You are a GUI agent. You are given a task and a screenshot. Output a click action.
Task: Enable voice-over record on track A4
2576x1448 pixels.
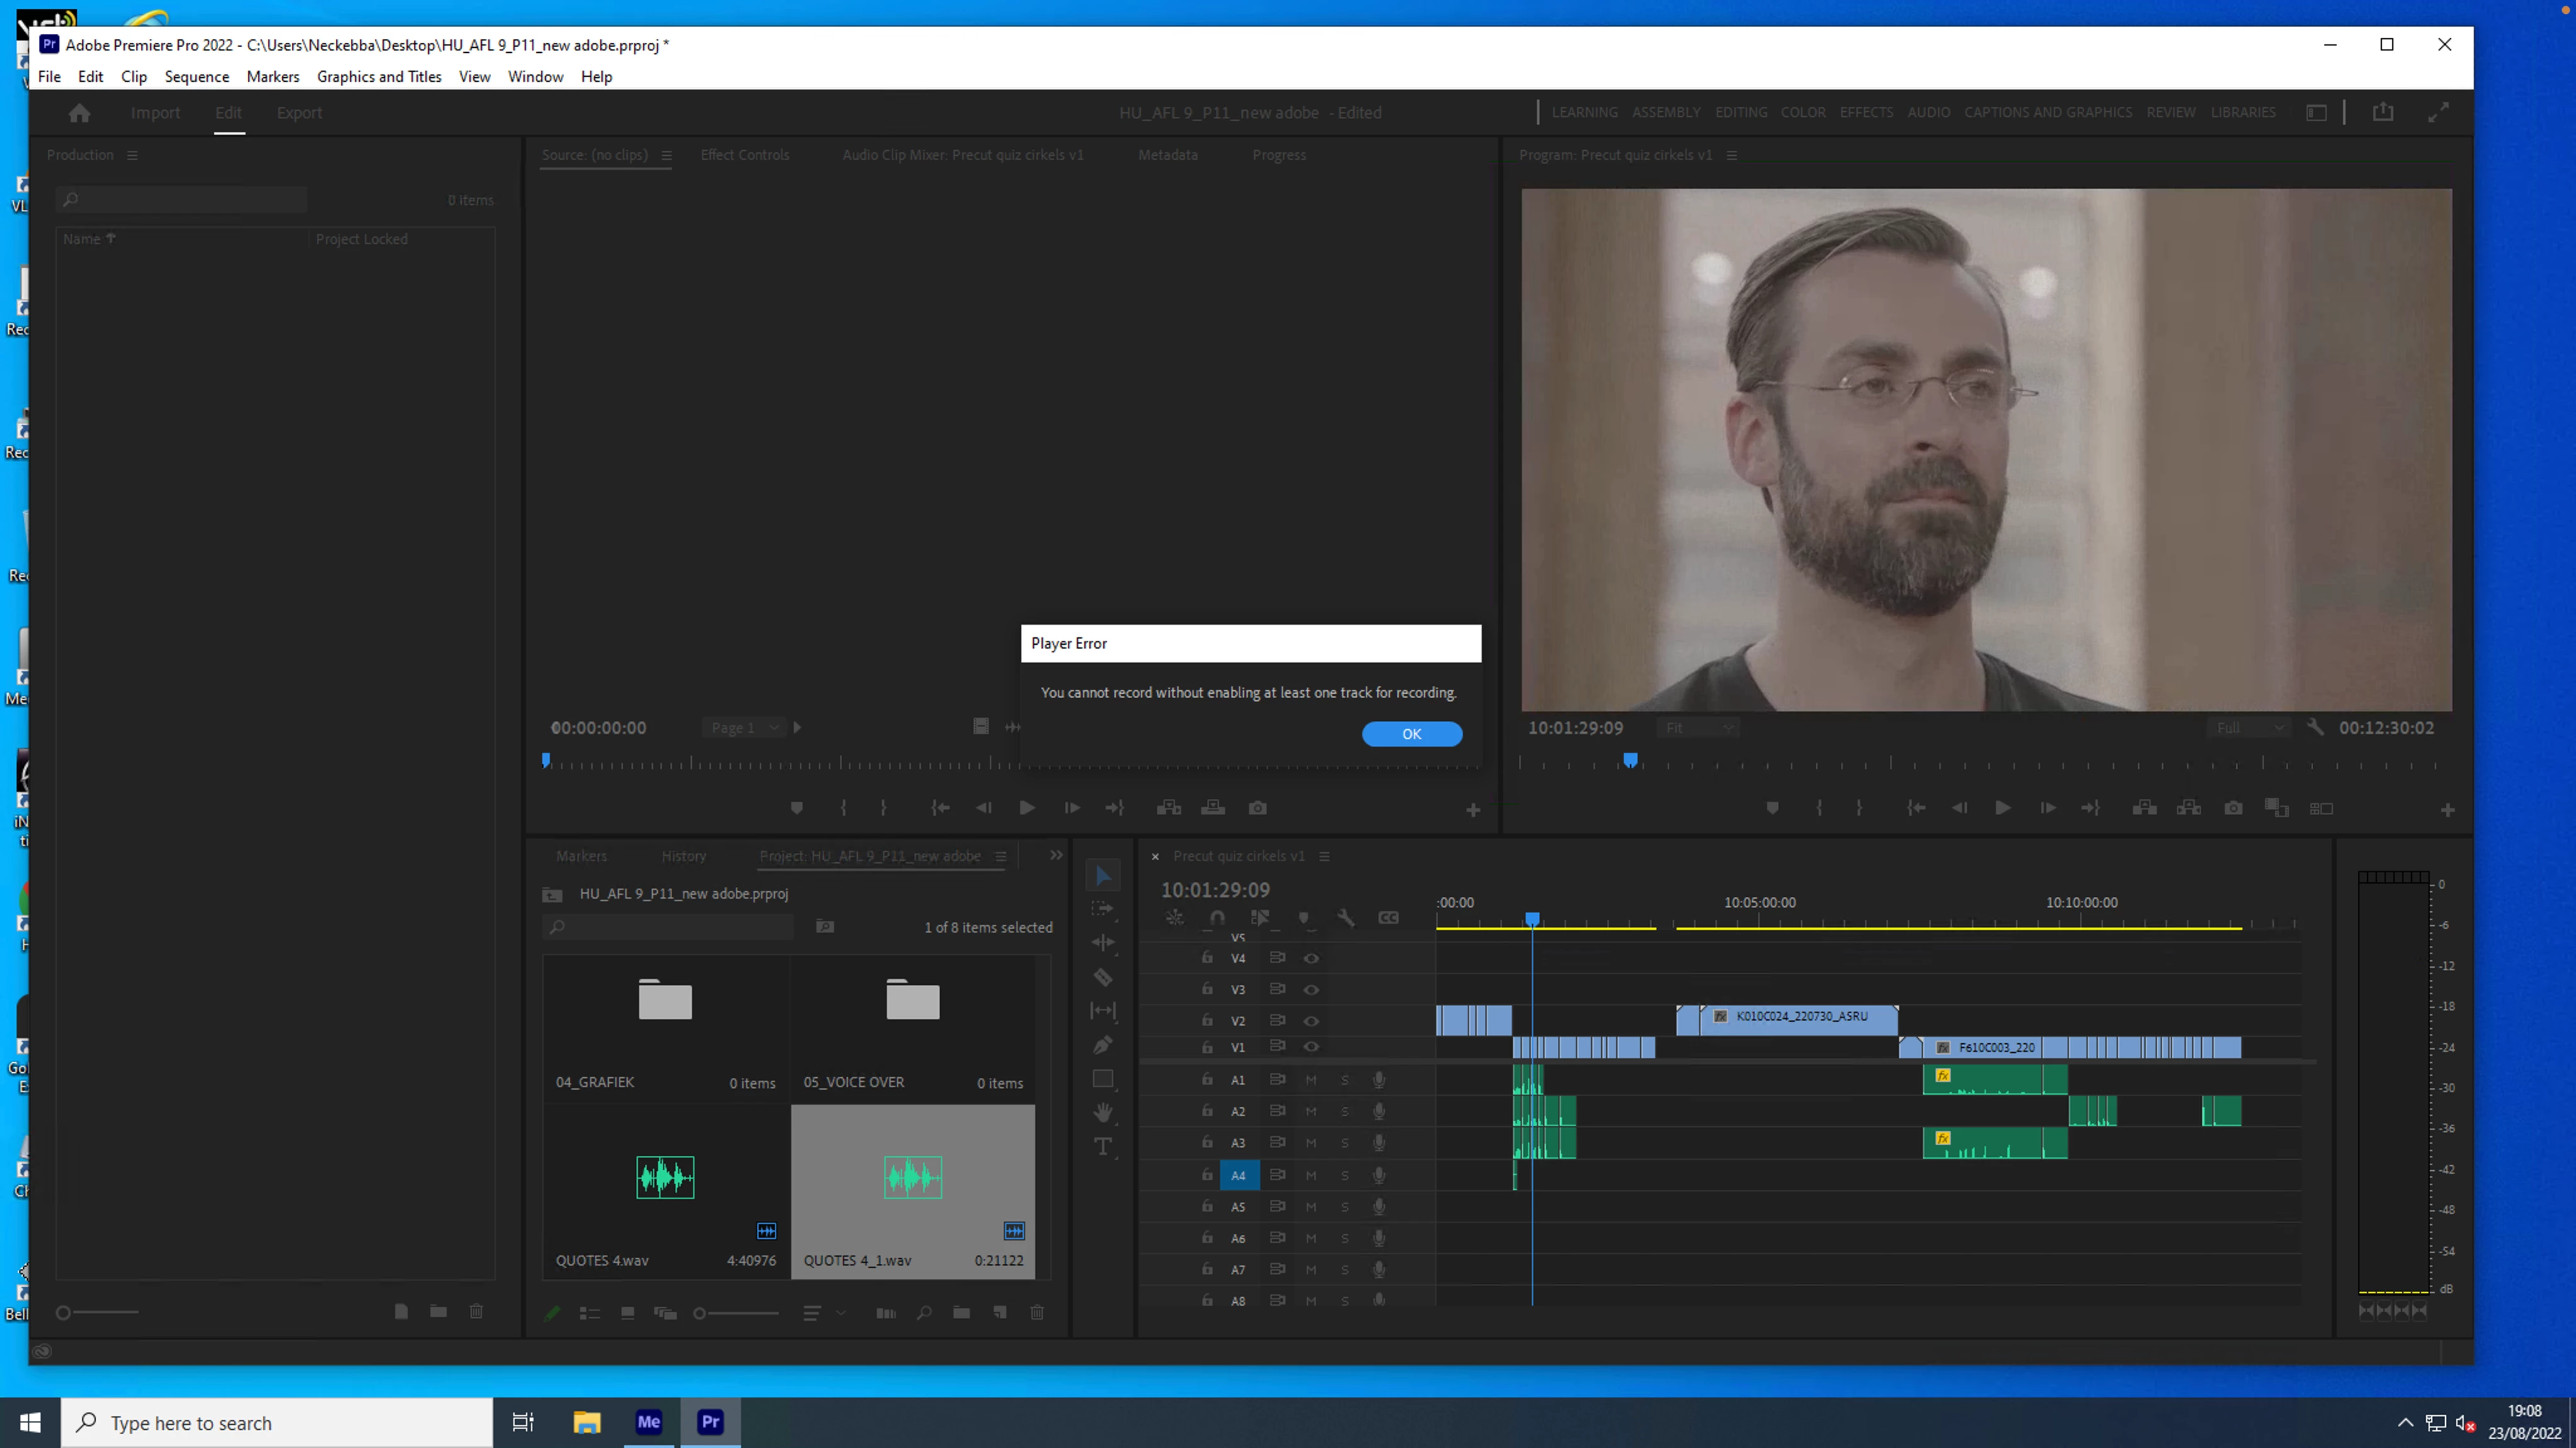tap(1379, 1175)
